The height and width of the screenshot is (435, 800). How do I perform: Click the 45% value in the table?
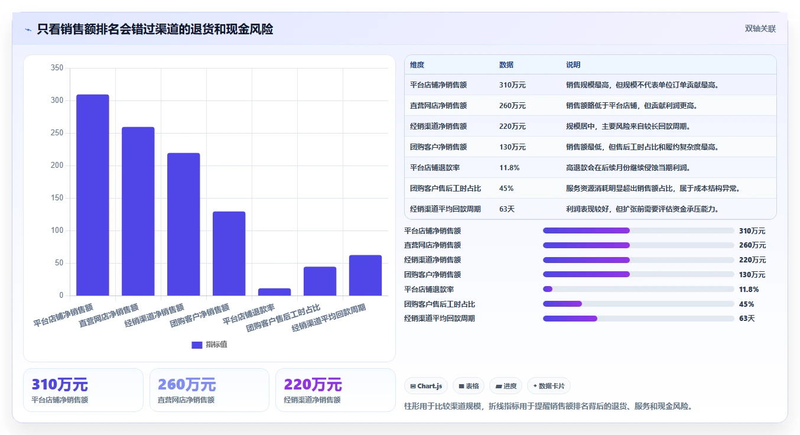506,189
